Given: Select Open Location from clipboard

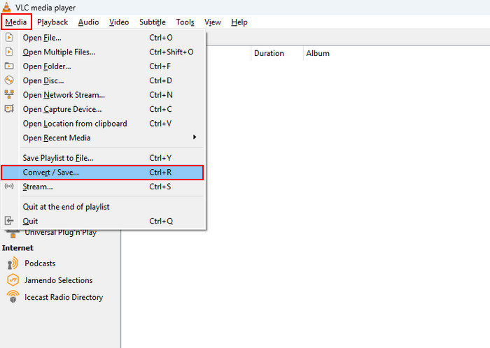Looking at the screenshot, I should 103,124.
